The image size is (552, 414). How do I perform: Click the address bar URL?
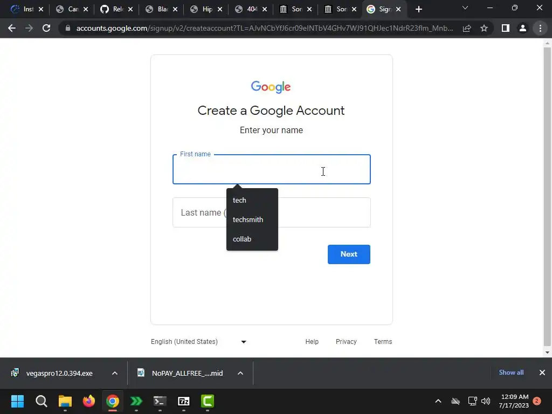[x=264, y=28]
